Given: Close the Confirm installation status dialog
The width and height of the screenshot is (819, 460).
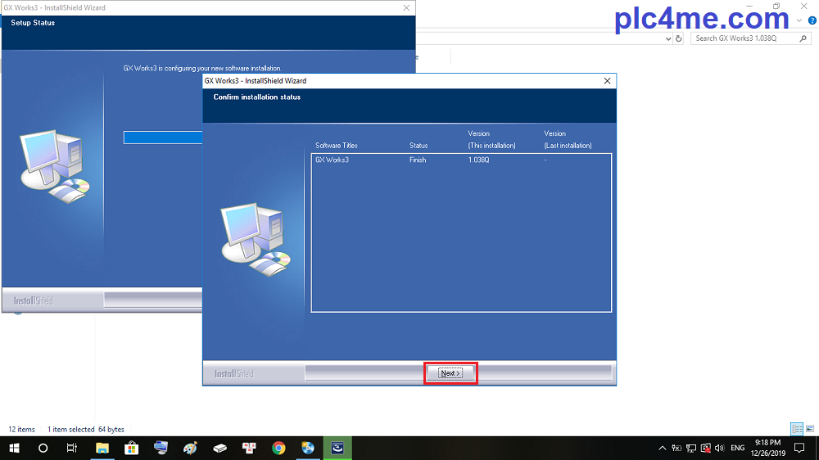Looking at the screenshot, I should coord(607,81).
